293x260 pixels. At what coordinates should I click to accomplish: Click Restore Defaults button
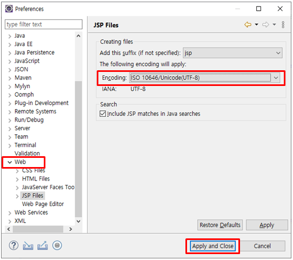pos(220,225)
